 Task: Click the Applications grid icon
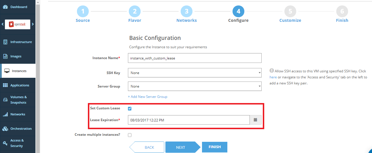pos(5,85)
